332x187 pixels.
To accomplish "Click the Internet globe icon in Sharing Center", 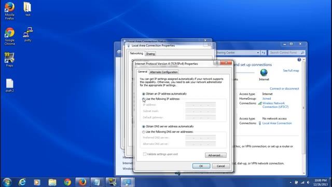I will 264,73.
